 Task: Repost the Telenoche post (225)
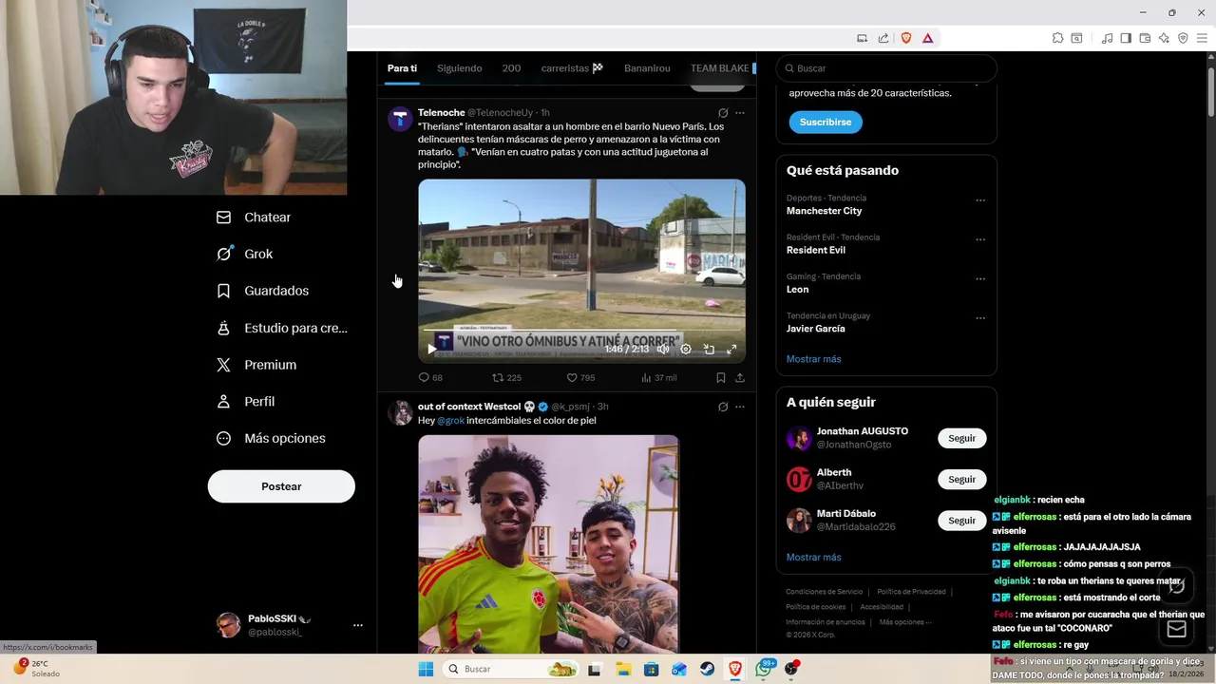coord(506,377)
